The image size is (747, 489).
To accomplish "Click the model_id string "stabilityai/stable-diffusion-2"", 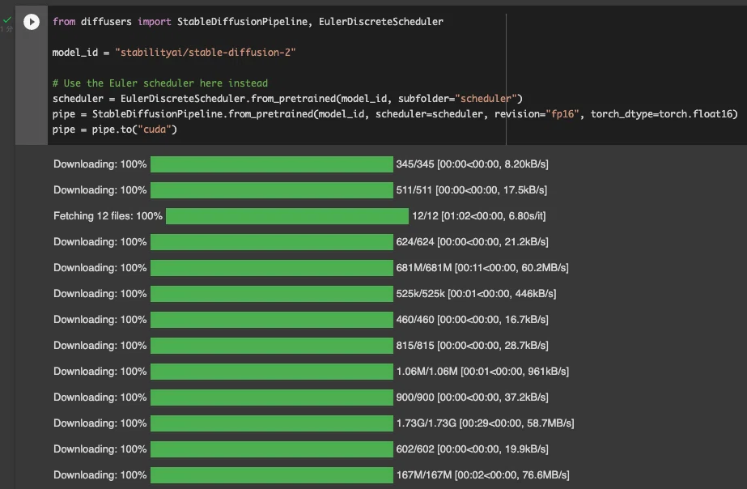I will (x=206, y=53).
